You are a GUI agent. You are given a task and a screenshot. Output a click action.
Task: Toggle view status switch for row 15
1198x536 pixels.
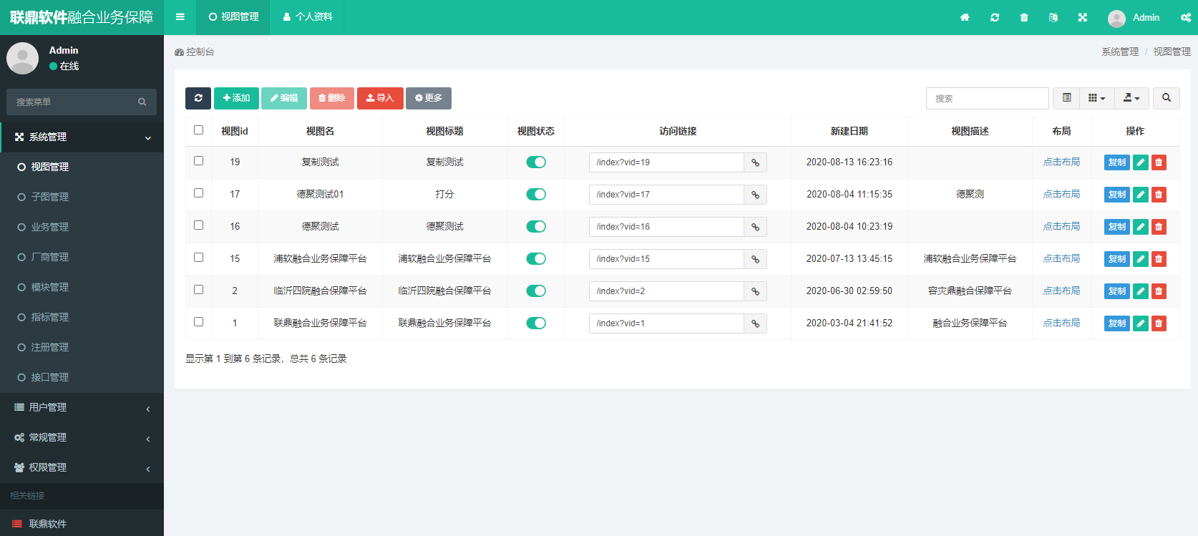(536, 259)
